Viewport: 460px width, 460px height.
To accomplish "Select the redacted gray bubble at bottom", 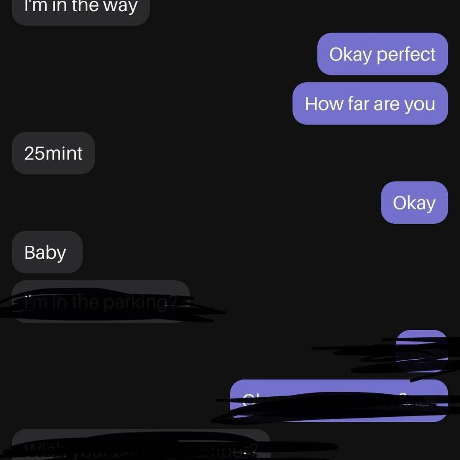I will (x=141, y=444).
